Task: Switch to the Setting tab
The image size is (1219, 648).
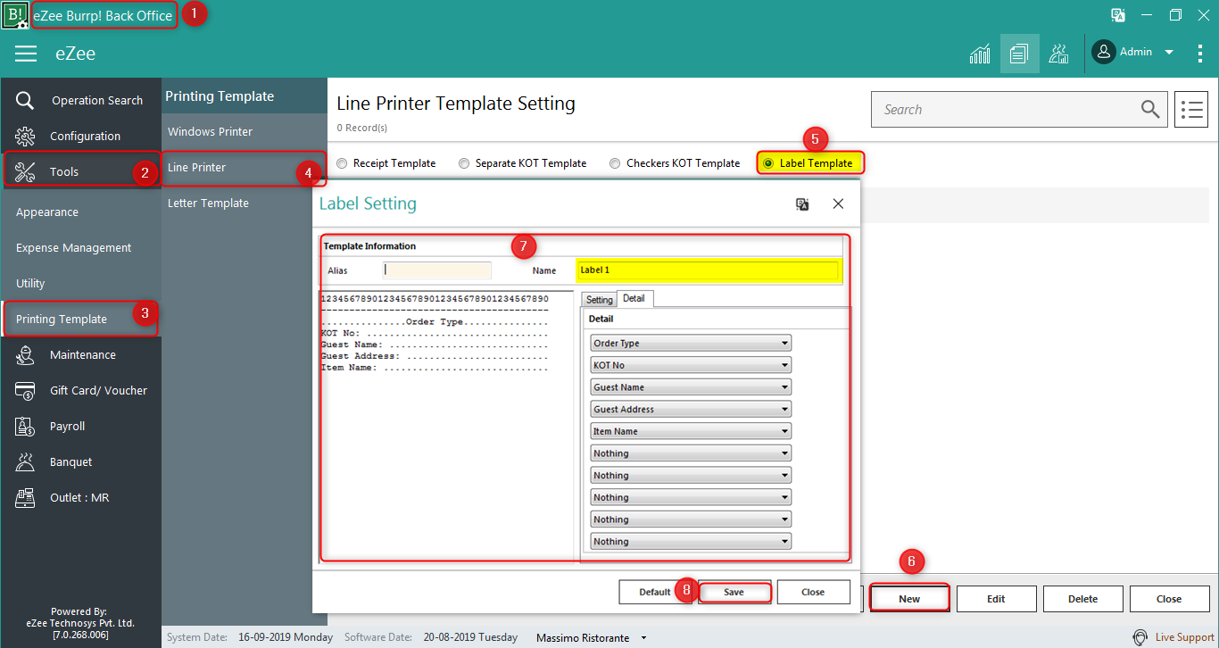Action: pyautogui.click(x=599, y=300)
